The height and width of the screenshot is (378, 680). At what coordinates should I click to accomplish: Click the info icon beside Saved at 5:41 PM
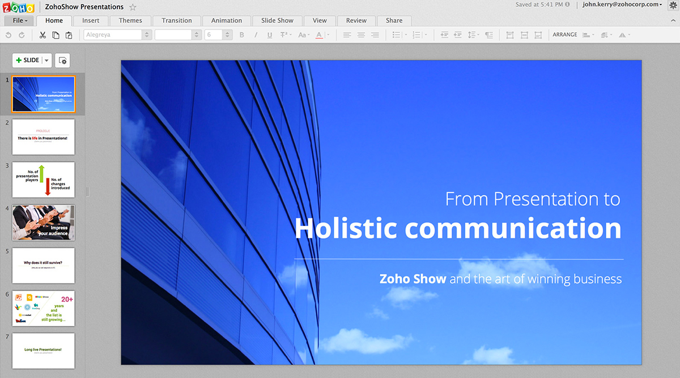[568, 5]
